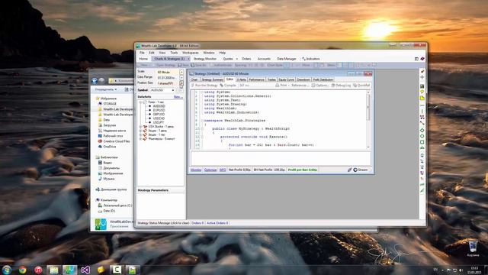Click Explorer back navigation arrow
The height and width of the screenshot is (275, 488).
point(95,81)
